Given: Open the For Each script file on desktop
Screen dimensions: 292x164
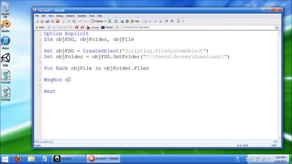Looking at the screenshot, I should pyautogui.click(x=5, y=77).
